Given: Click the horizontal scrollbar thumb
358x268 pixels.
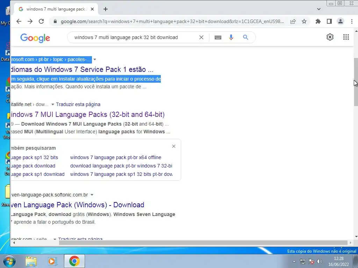Looking at the screenshot, I should pos(203,243).
